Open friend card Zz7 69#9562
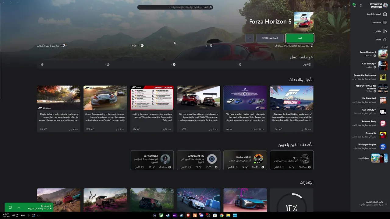The width and height of the screenshot is (390, 219). (152, 160)
